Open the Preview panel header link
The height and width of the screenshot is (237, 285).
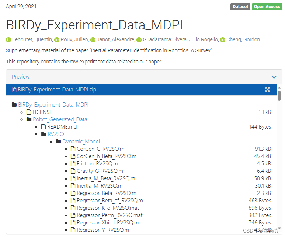click(x=21, y=77)
